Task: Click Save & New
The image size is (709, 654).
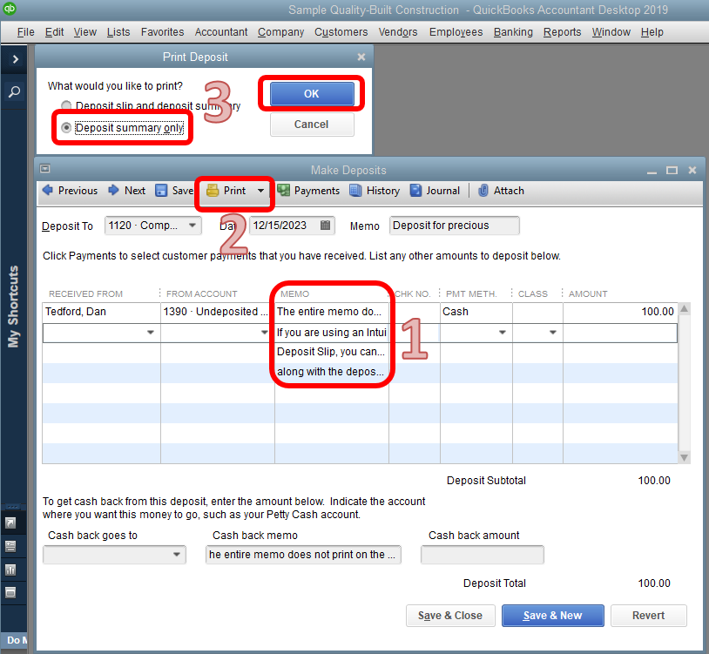Action: coord(552,616)
